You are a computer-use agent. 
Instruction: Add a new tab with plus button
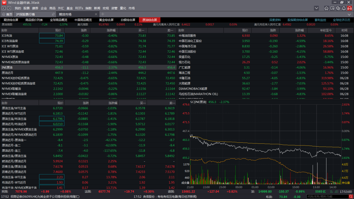103,14
